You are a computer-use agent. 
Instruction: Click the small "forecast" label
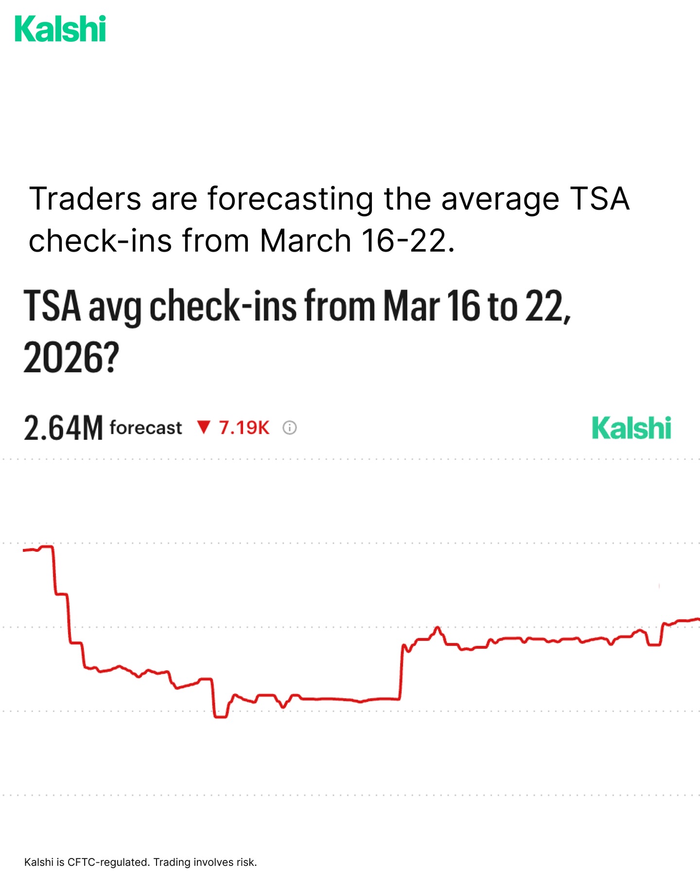point(146,428)
